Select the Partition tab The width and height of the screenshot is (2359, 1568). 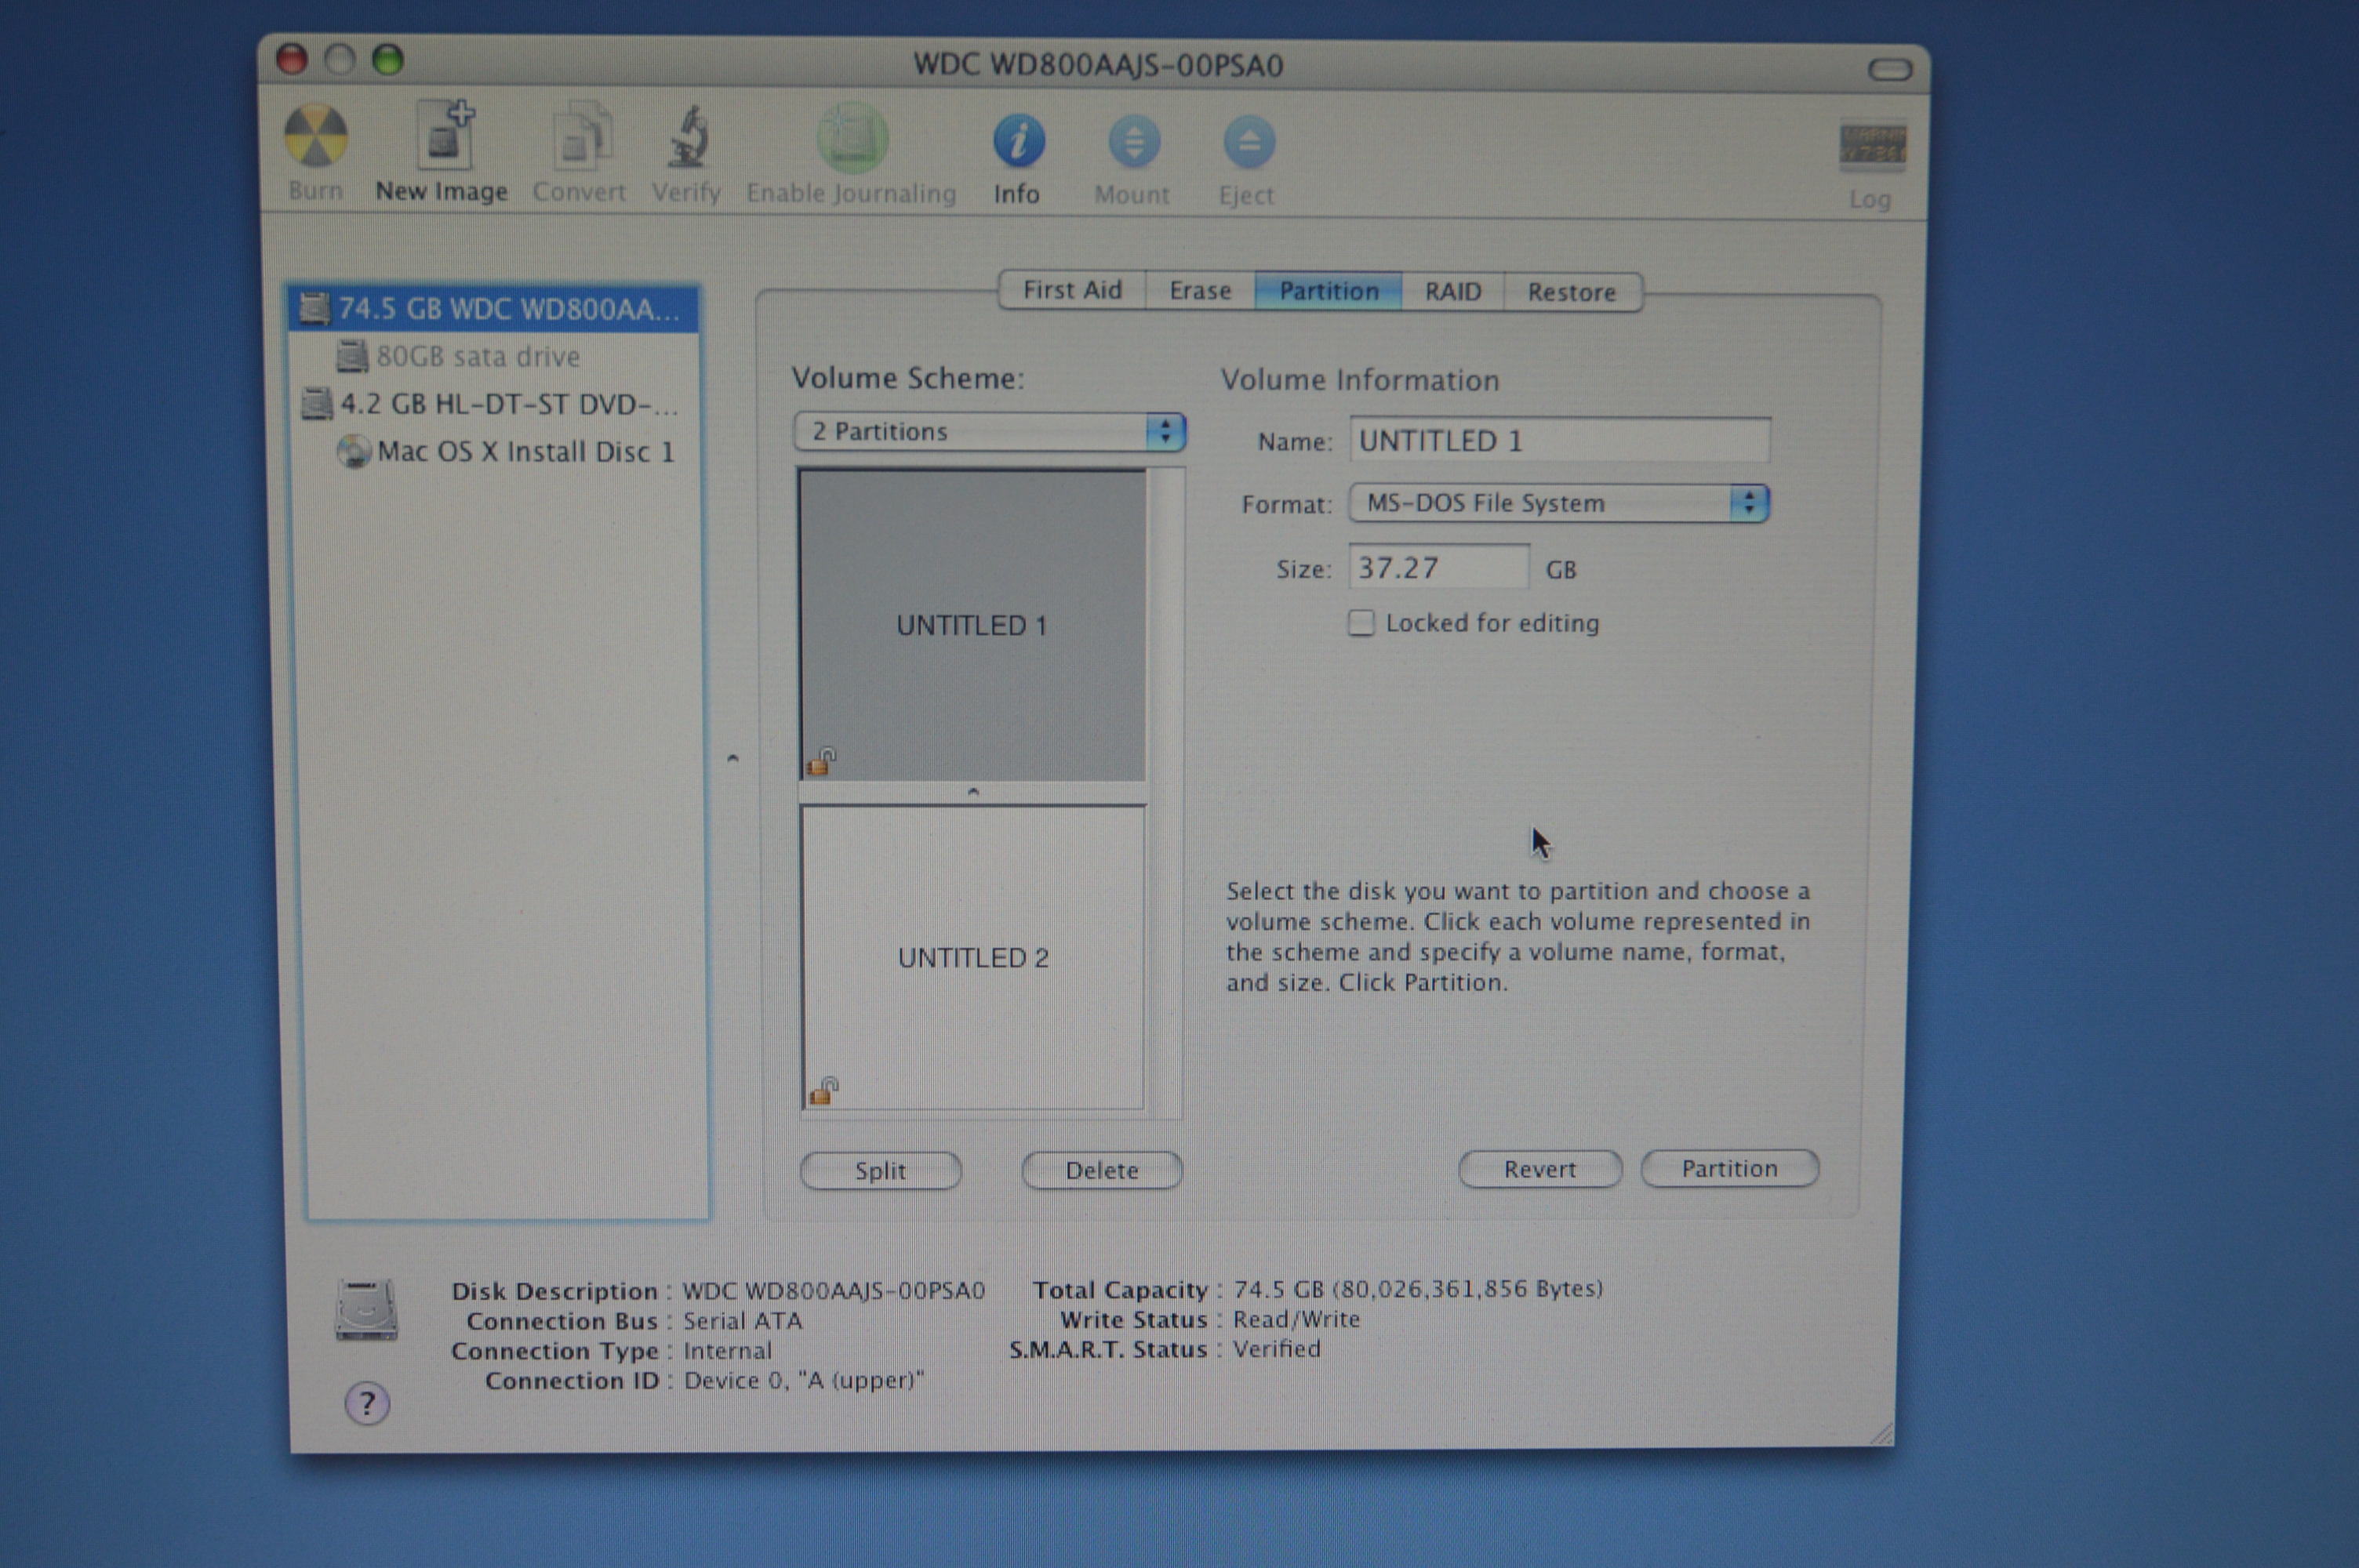click(x=1328, y=291)
